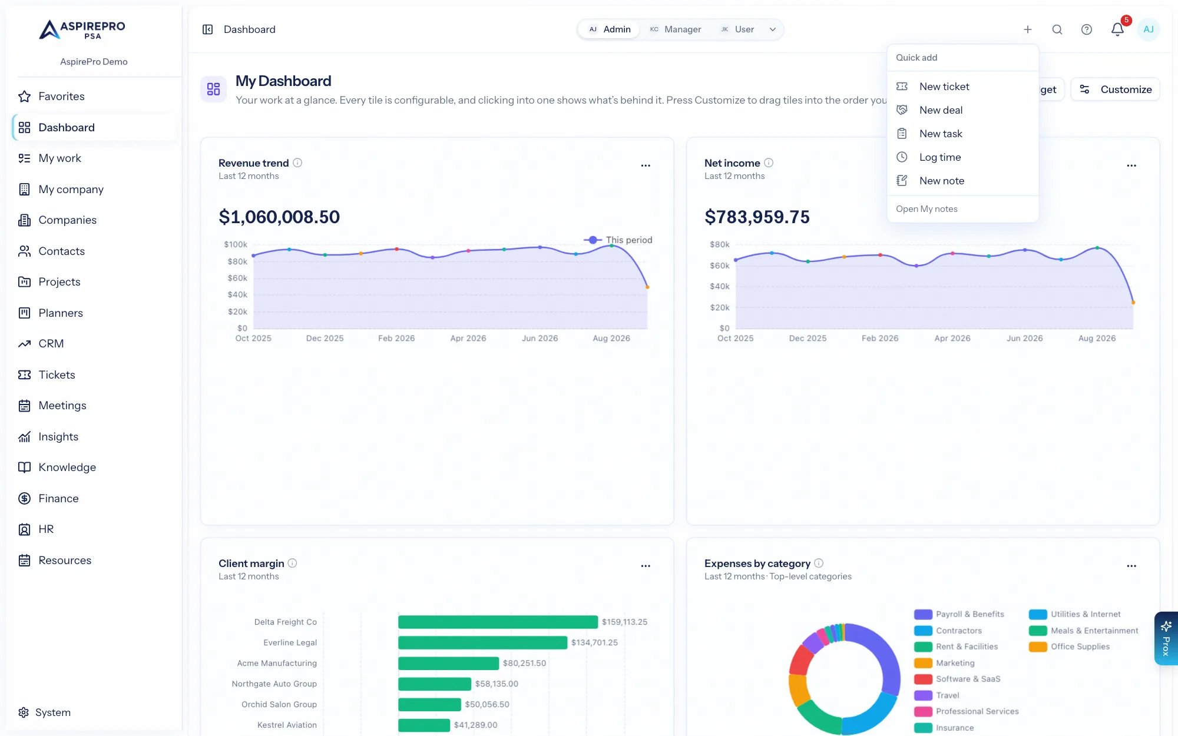Select New ticket from Quick add
1178x736 pixels.
pyautogui.click(x=962, y=87)
